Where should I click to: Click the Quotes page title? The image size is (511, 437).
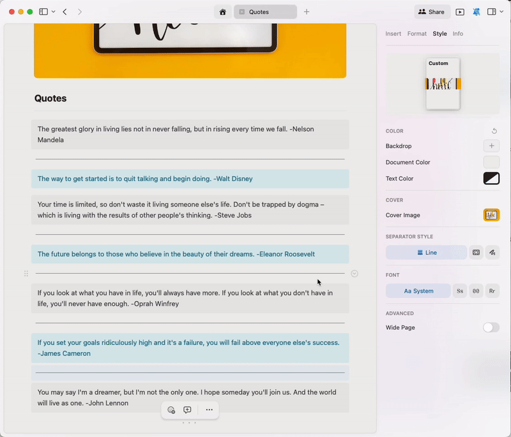click(50, 98)
